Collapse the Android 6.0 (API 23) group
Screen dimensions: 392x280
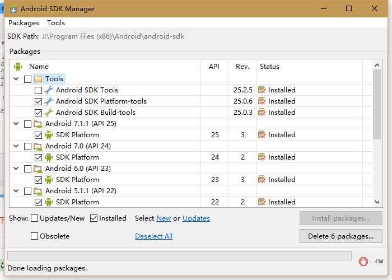pos(16,168)
